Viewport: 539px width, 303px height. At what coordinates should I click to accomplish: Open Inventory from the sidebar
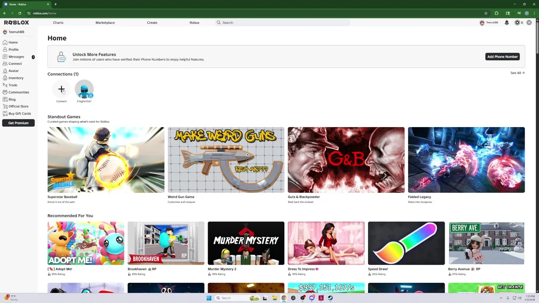[13, 78]
